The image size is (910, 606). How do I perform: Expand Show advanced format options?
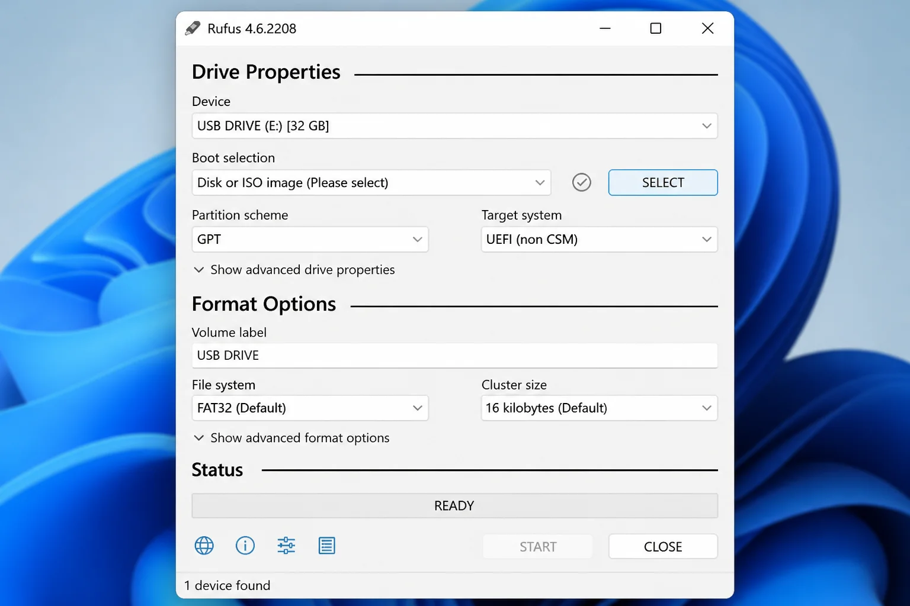point(291,438)
